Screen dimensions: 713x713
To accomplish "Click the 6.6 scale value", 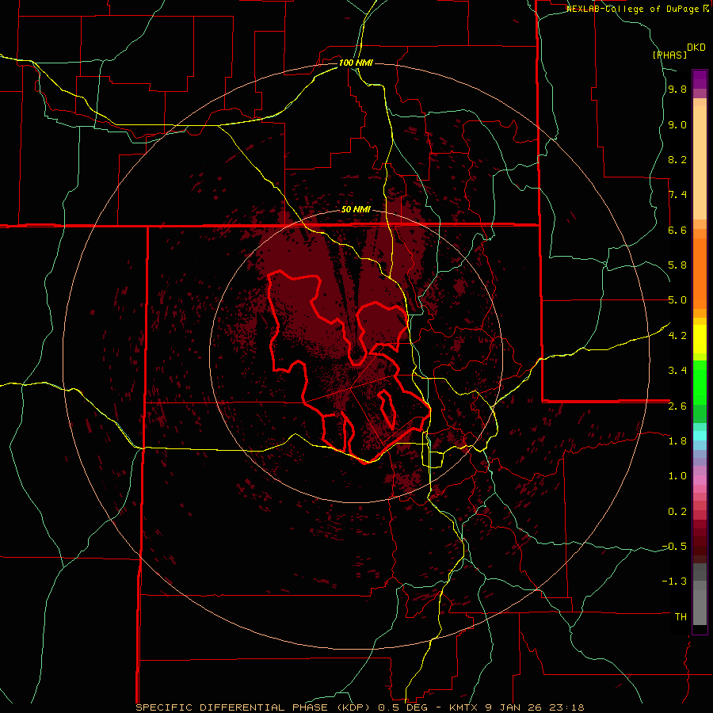I will click(677, 231).
